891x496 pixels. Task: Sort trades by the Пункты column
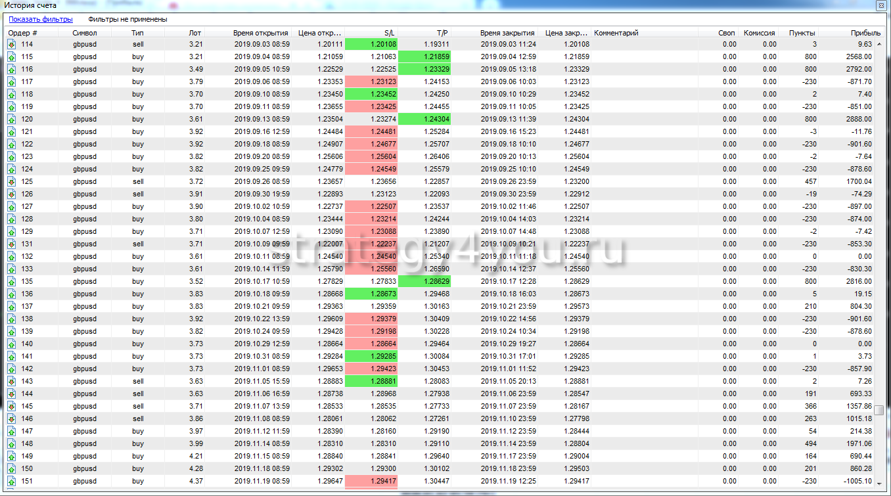tap(802, 33)
